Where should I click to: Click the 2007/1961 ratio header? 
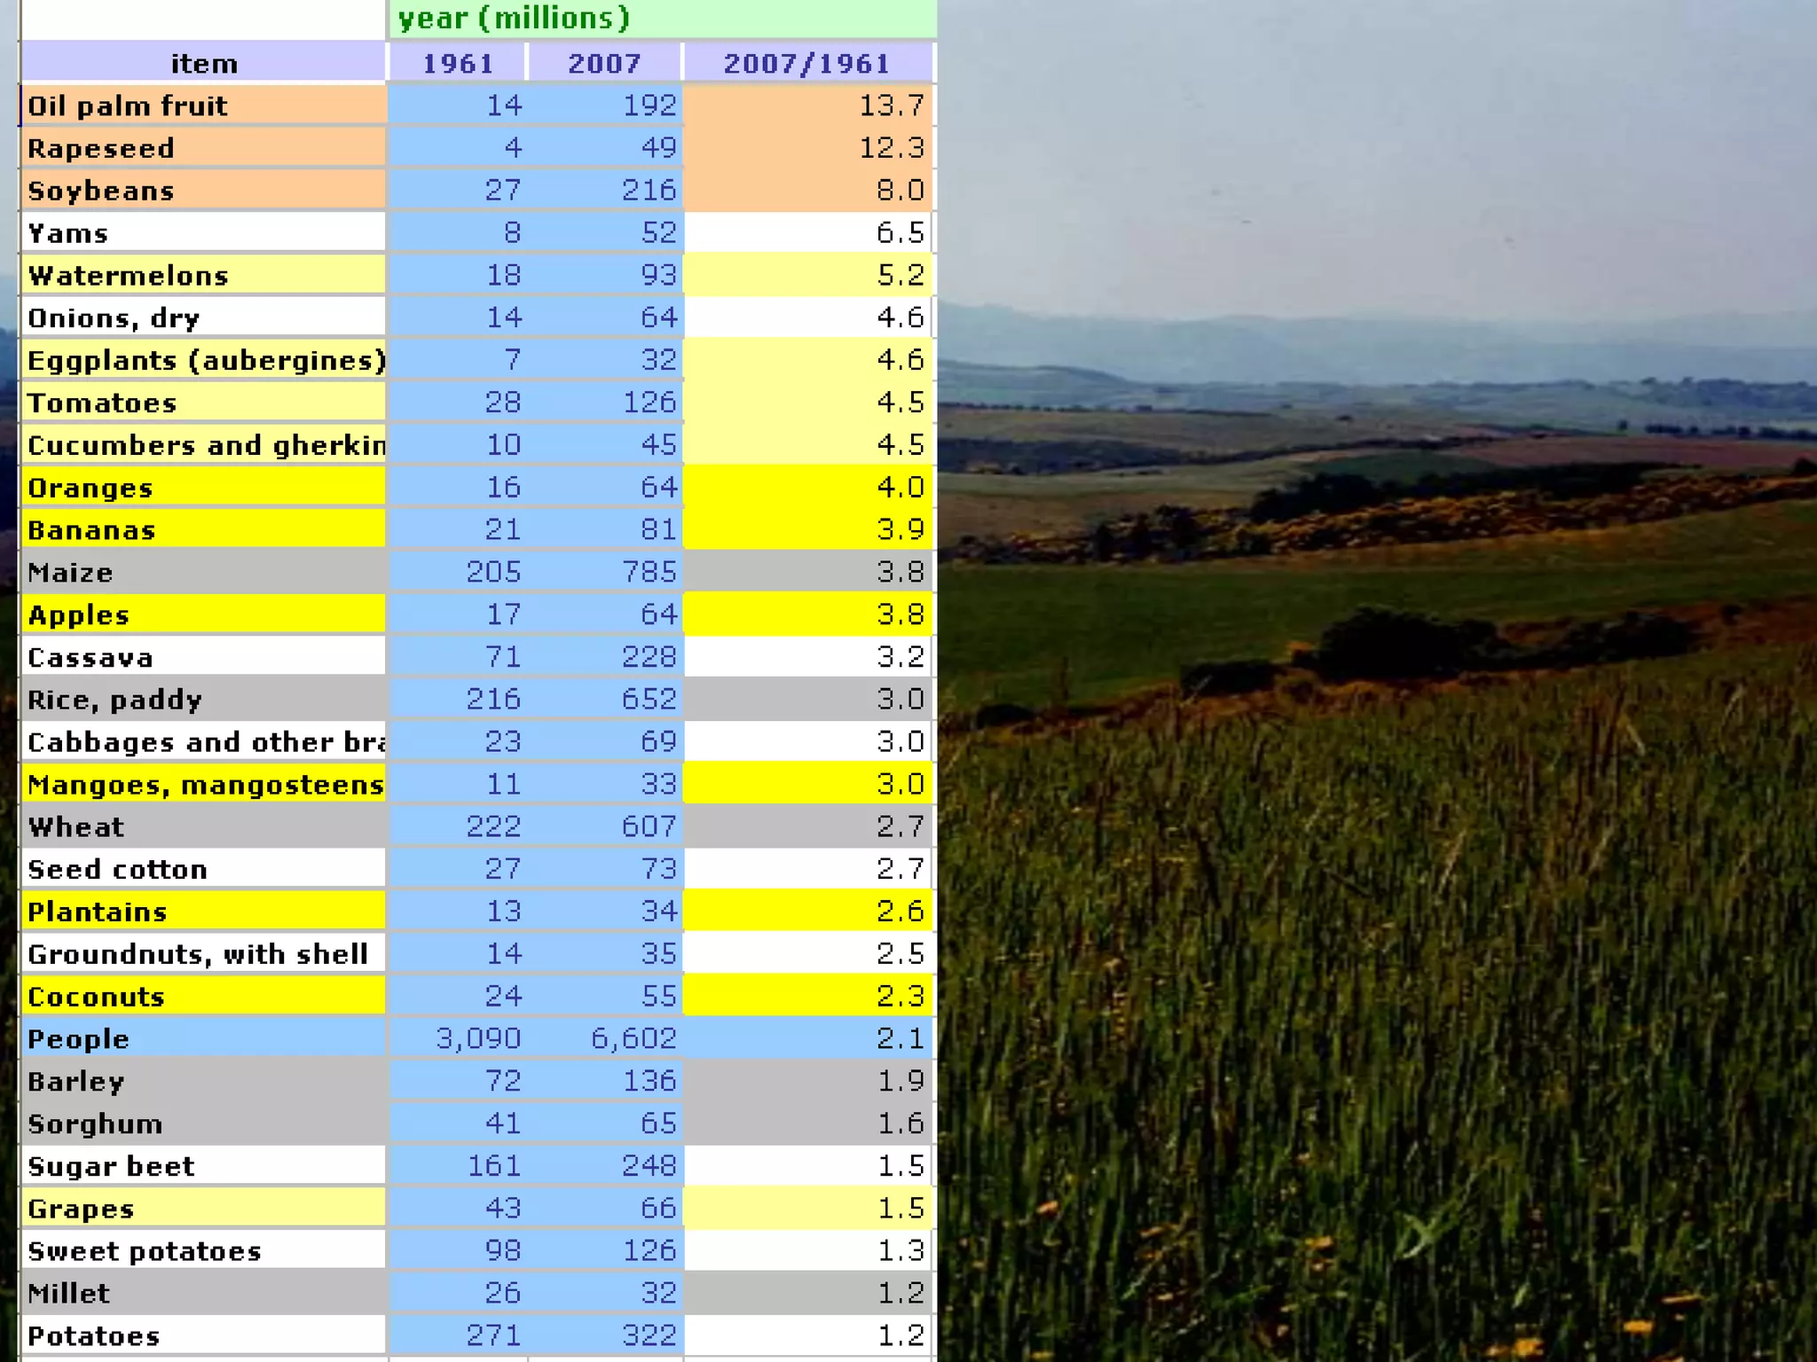pos(806,64)
